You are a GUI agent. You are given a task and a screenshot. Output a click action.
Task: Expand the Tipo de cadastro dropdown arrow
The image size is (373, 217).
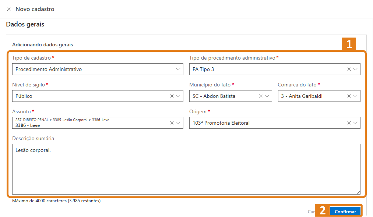pyautogui.click(x=178, y=69)
